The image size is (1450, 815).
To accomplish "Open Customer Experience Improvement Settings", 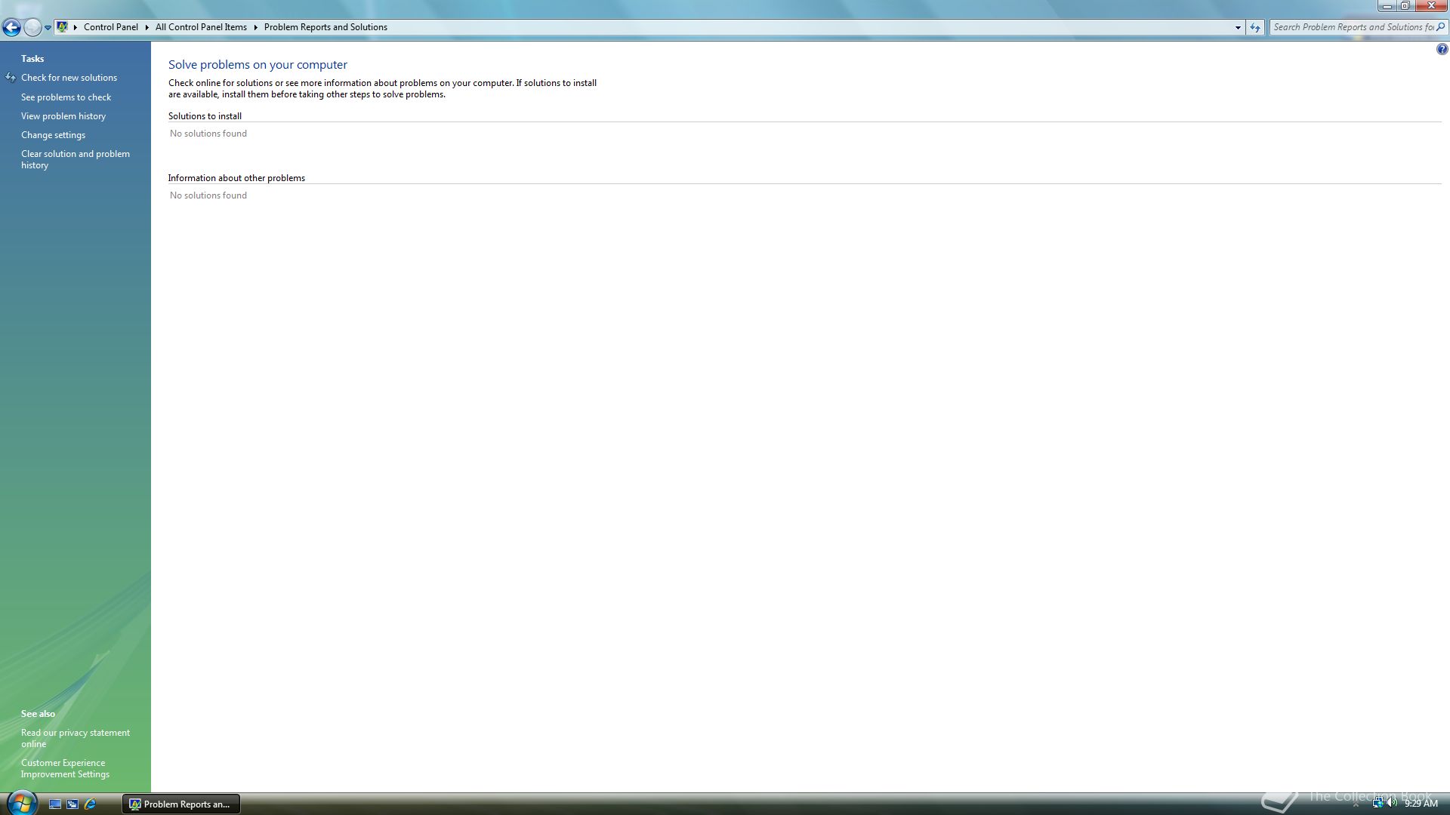I will [x=65, y=768].
